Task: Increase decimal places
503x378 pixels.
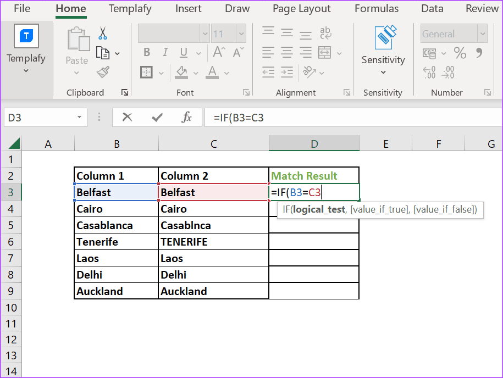Action: [x=429, y=73]
